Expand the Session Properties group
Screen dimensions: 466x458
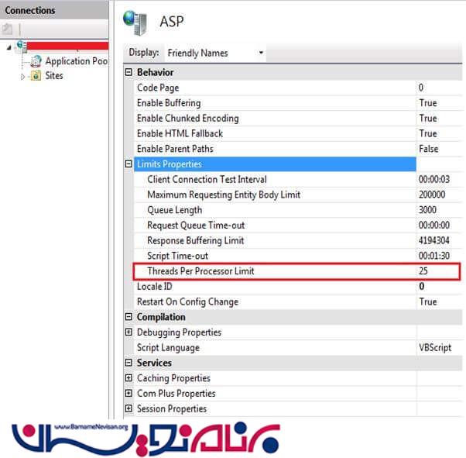(128, 408)
